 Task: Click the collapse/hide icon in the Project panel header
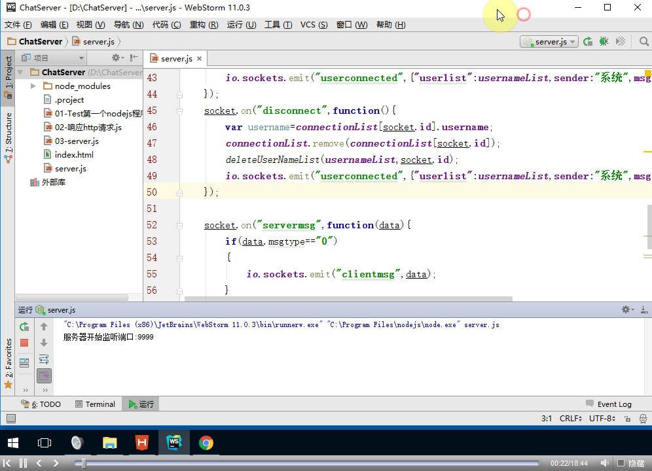pyautogui.click(x=134, y=58)
